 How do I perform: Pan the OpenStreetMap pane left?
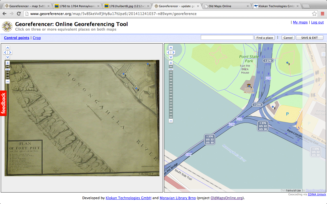pos(168,53)
